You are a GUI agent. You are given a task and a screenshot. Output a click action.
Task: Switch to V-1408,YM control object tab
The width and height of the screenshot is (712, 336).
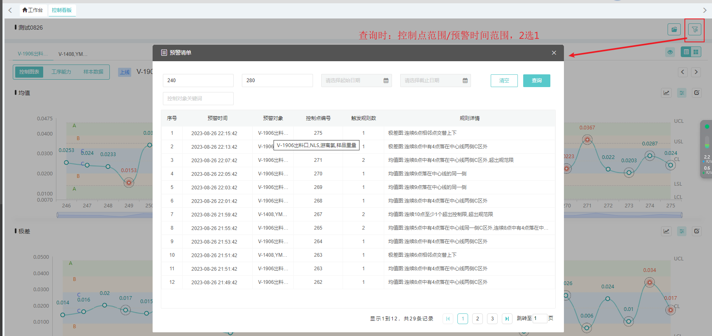(x=73, y=54)
